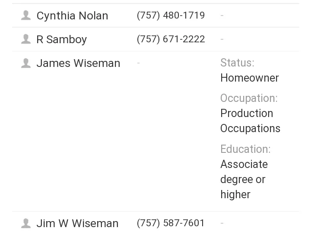This screenshot has height=231, width=311.
Task: Open the Jim W Wiseman entry
Action: (x=78, y=224)
